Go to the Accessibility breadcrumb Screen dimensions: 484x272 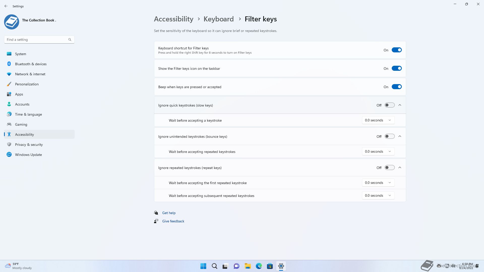pyautogui.click(x=173, y=19)
